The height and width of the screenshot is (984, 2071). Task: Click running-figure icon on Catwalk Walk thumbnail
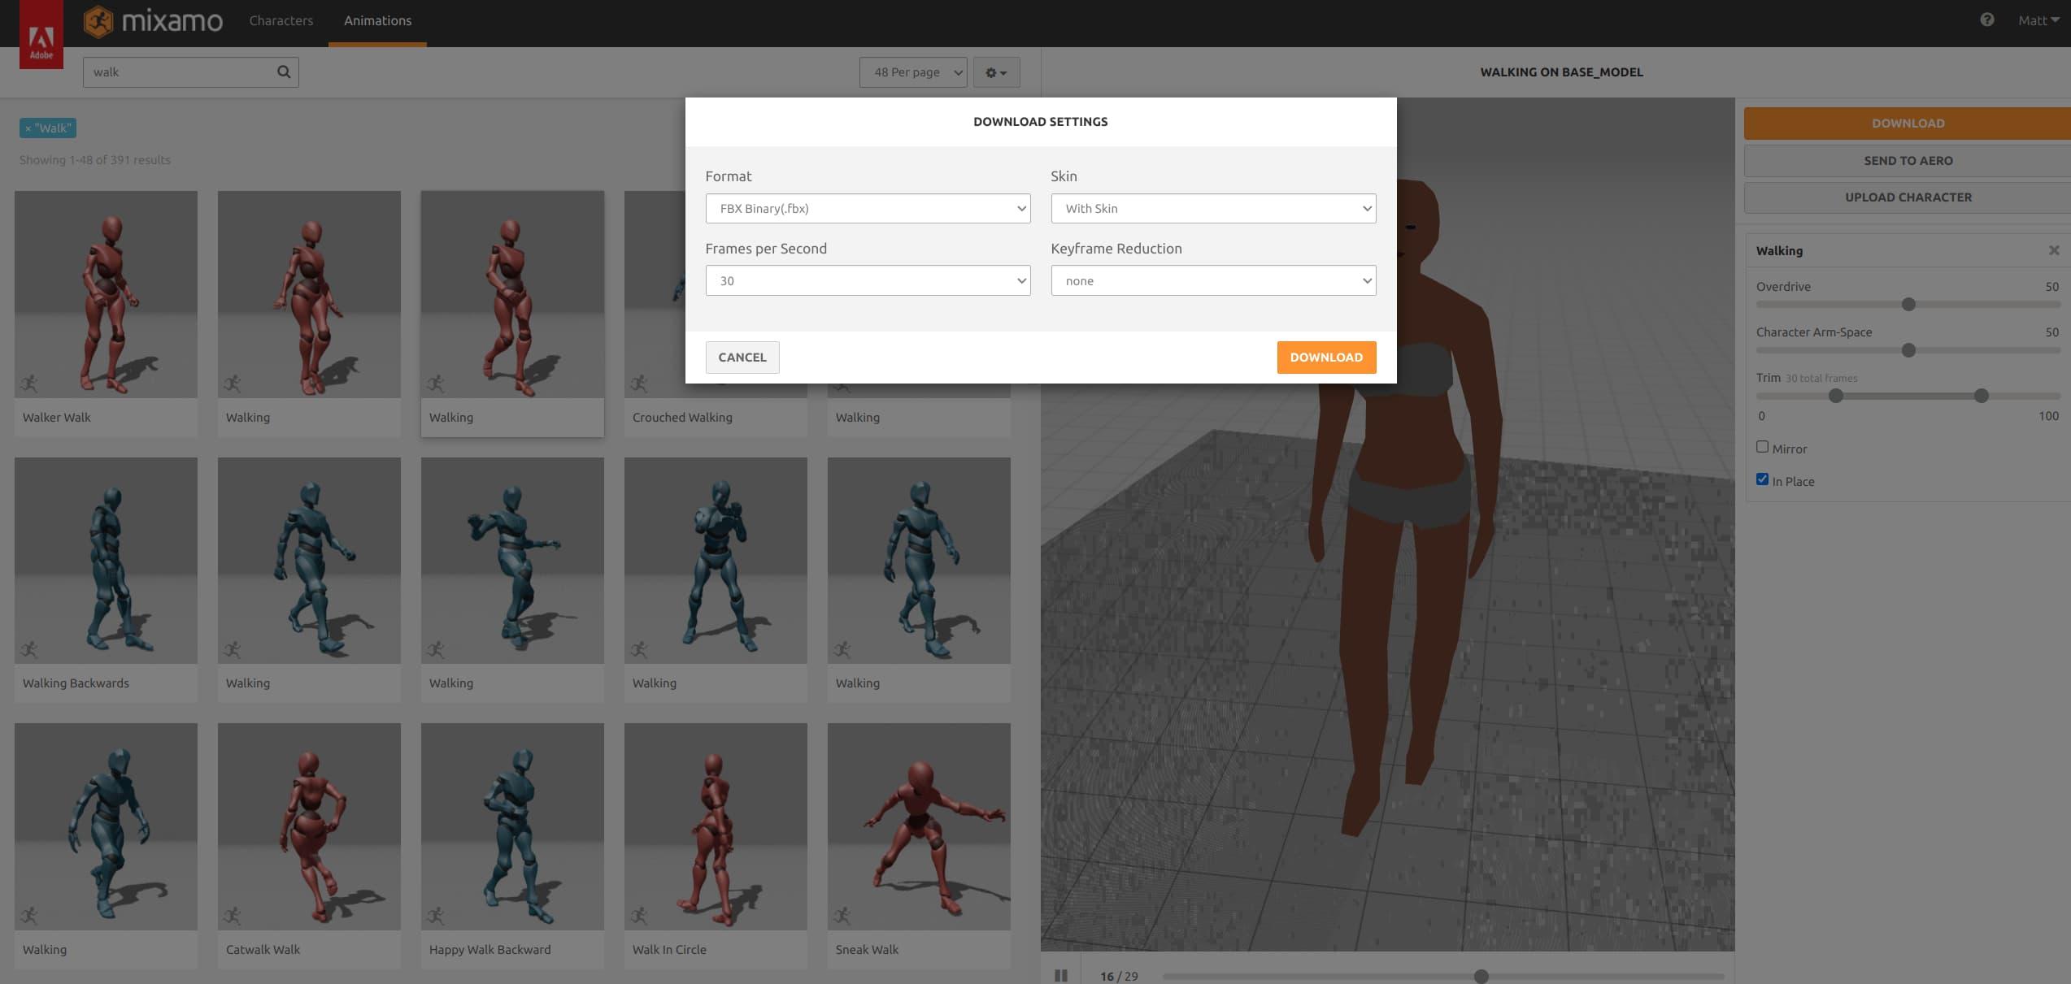233,916
